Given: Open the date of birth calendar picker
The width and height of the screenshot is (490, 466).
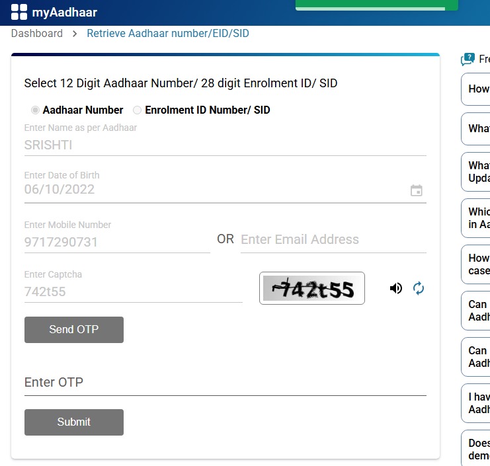Looking at the screenshot, I should 416,190.
